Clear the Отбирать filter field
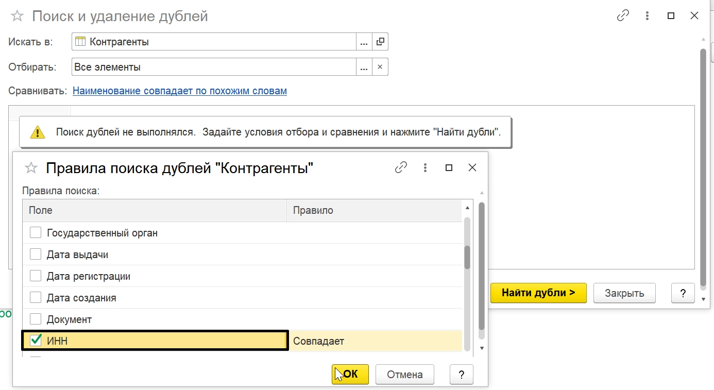 [380, 67]
